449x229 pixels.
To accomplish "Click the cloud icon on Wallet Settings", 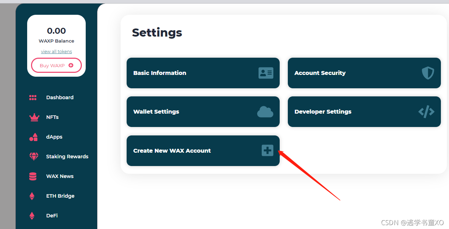I will 265,112.
